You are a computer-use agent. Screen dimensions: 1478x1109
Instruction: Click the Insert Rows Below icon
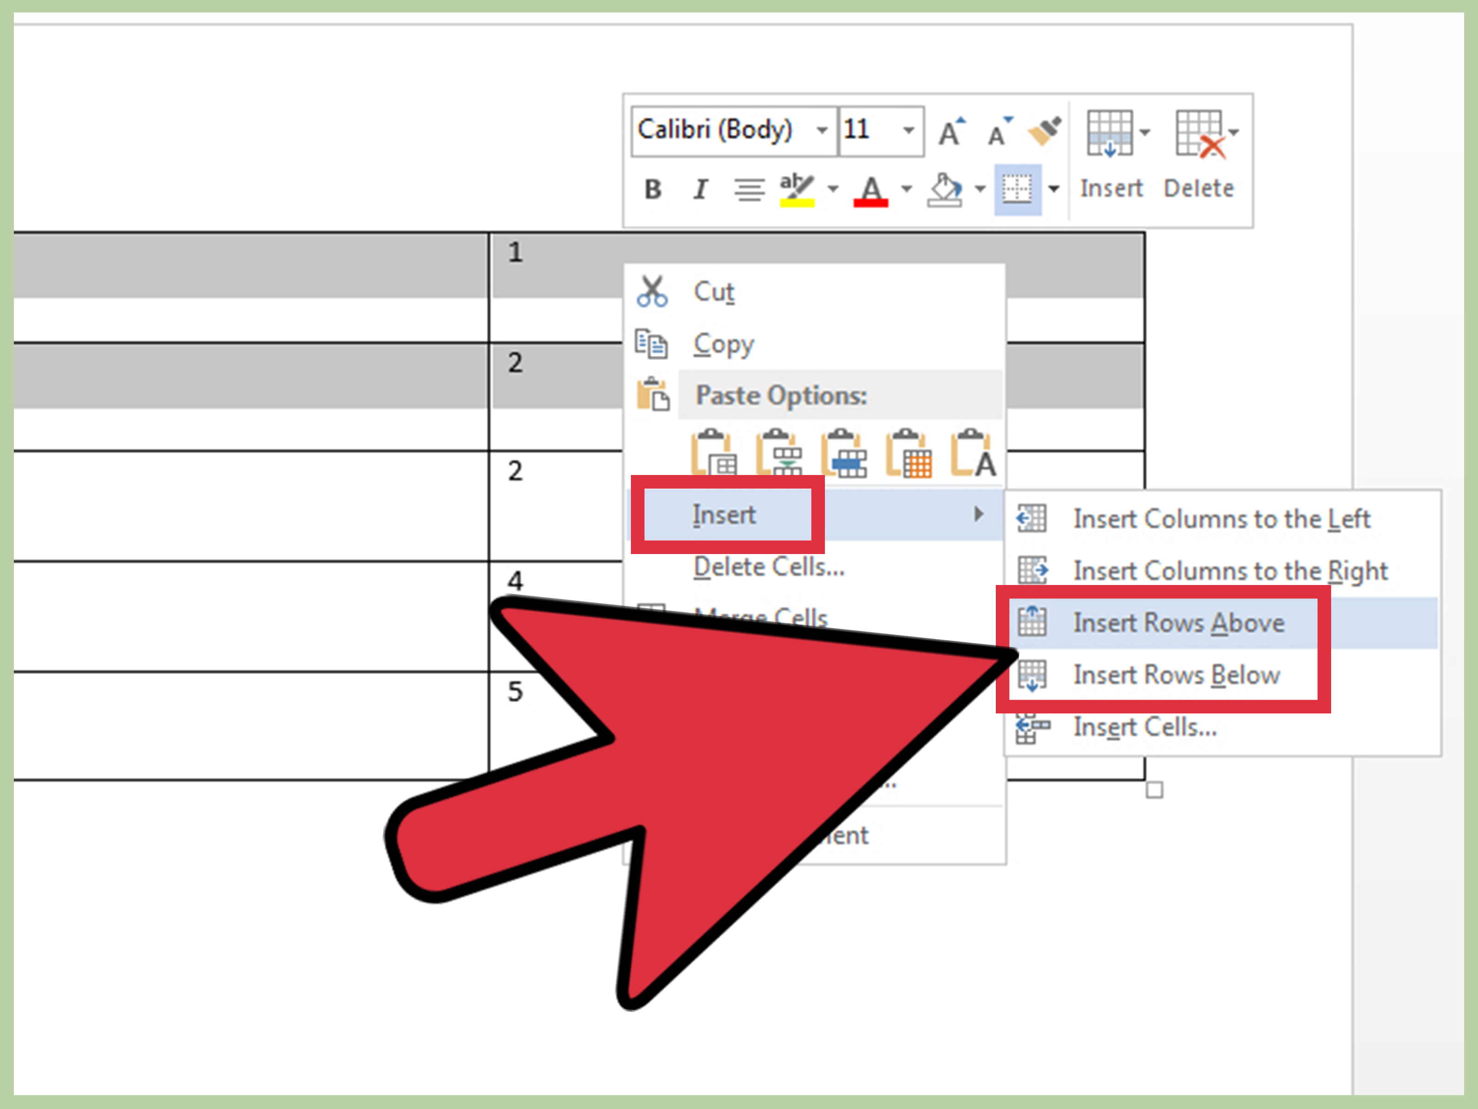pos(1032,675)
